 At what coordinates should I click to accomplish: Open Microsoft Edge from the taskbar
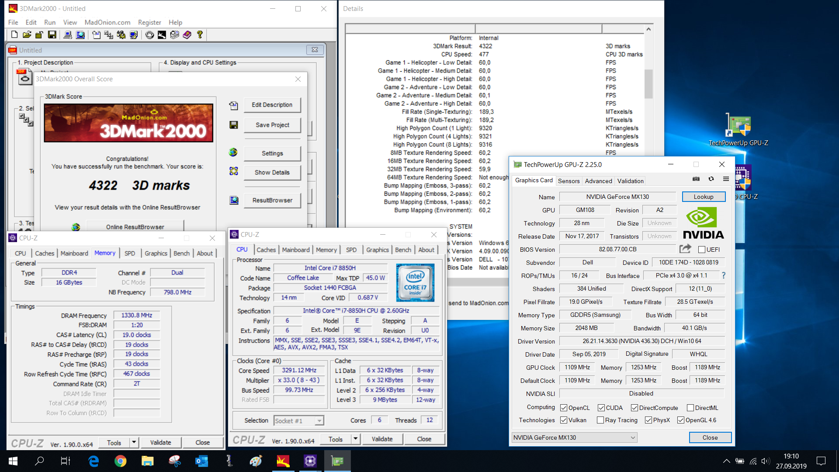(94, 461)
